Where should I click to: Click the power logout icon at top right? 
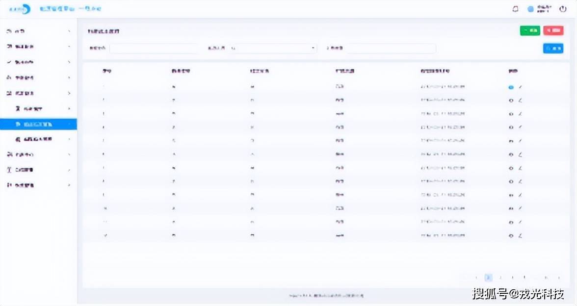(563, 9)
